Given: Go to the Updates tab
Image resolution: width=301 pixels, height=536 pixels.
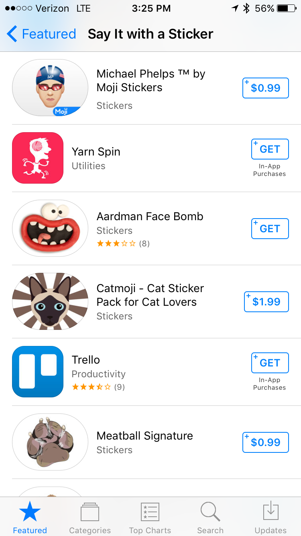Looking at the screenshot, I should click(x=270, y=518).
